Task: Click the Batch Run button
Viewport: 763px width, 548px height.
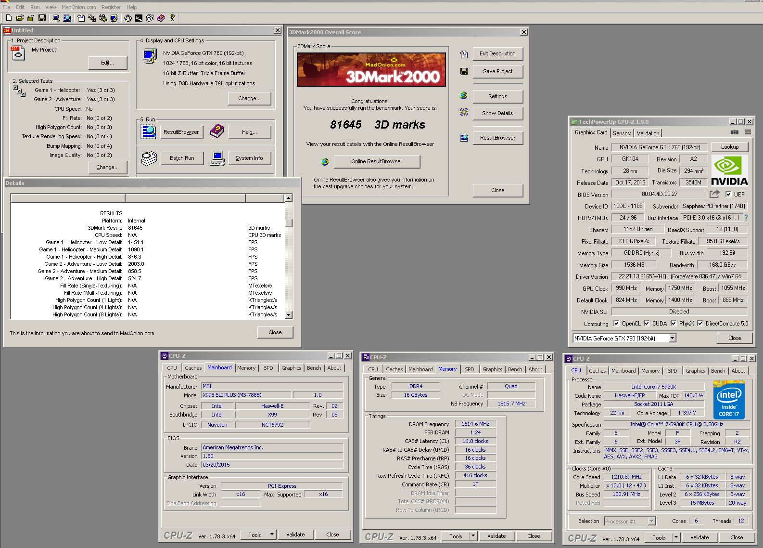Action: (x=182, y=158)
